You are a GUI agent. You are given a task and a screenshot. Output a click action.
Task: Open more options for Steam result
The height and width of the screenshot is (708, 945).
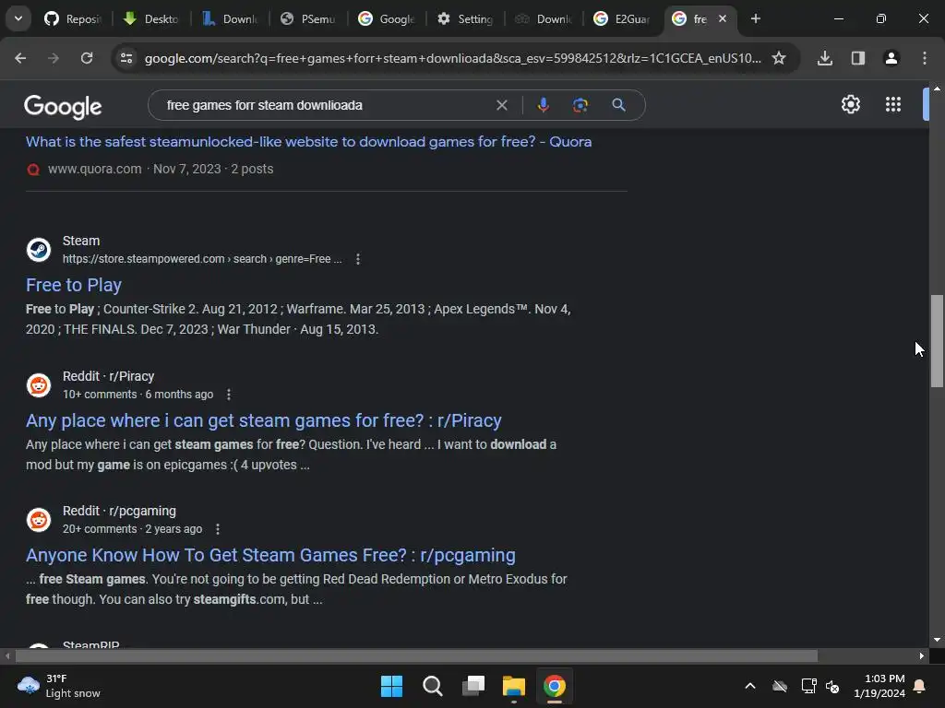pyautogui.click(x=358, y=259)
